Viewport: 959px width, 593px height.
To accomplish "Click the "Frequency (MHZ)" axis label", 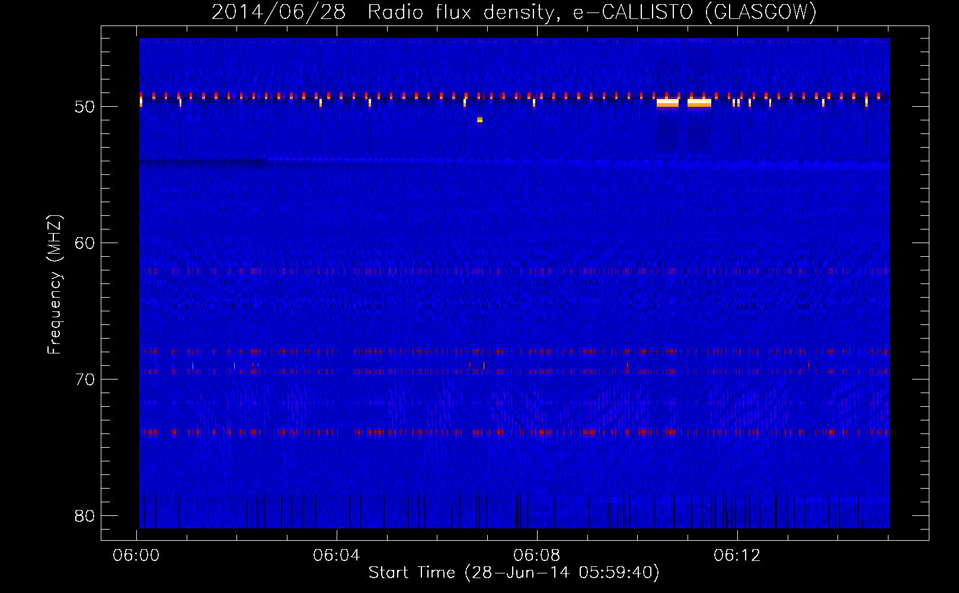I will tap(55, 285).
